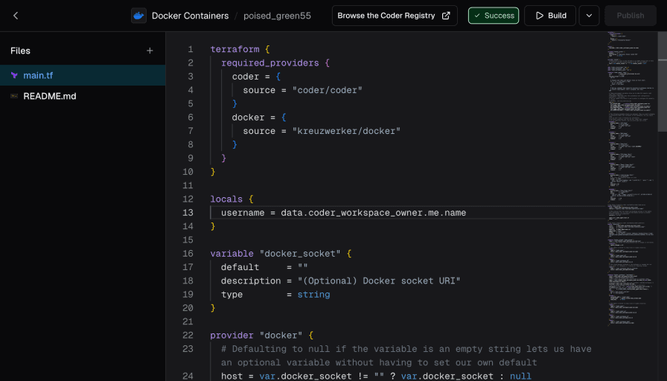Expand the build options dropdown arrow

pyautogui.click(x=589, y=16)
